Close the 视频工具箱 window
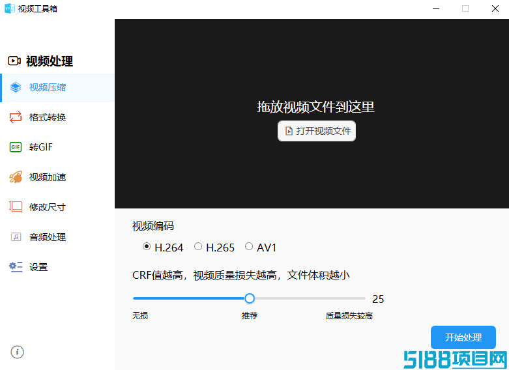Image resolution: width=509 pixels, height=370 pixels. [495, 8]
